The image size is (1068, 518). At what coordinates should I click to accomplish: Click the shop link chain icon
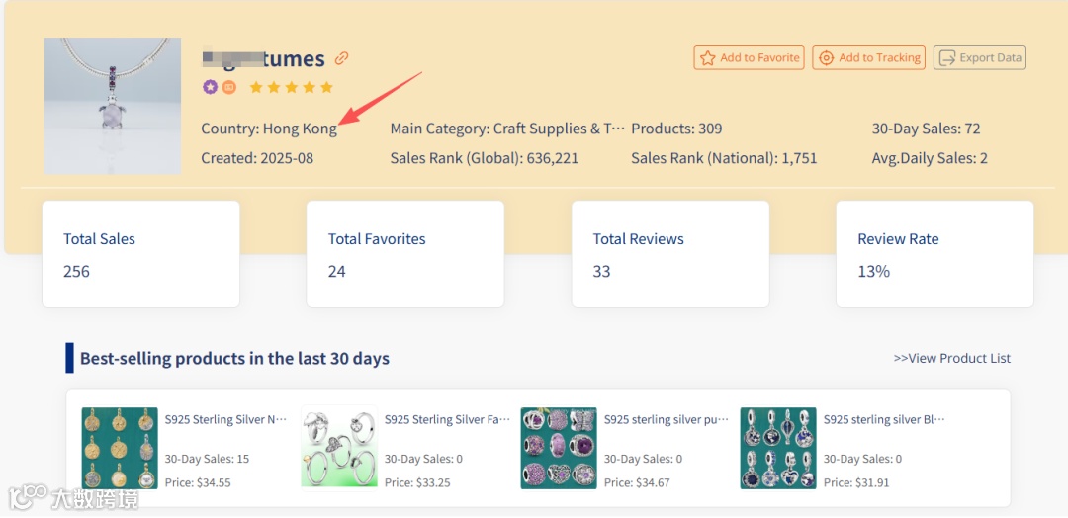(x=342, y=58)
